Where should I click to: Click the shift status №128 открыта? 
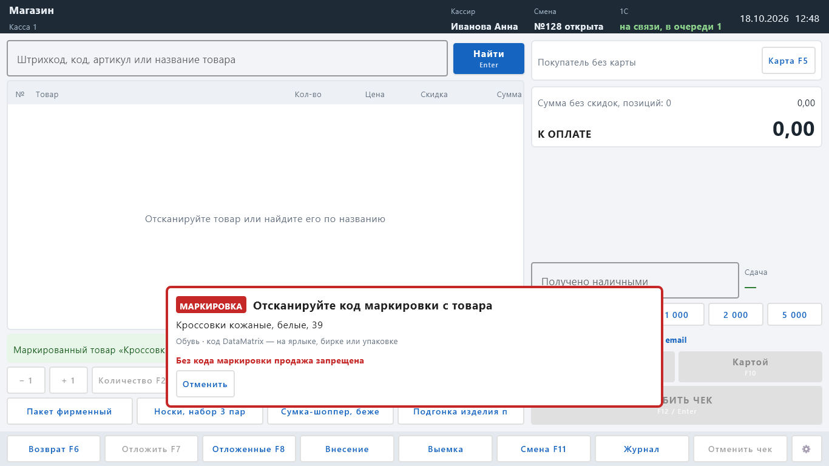(569, 27)
